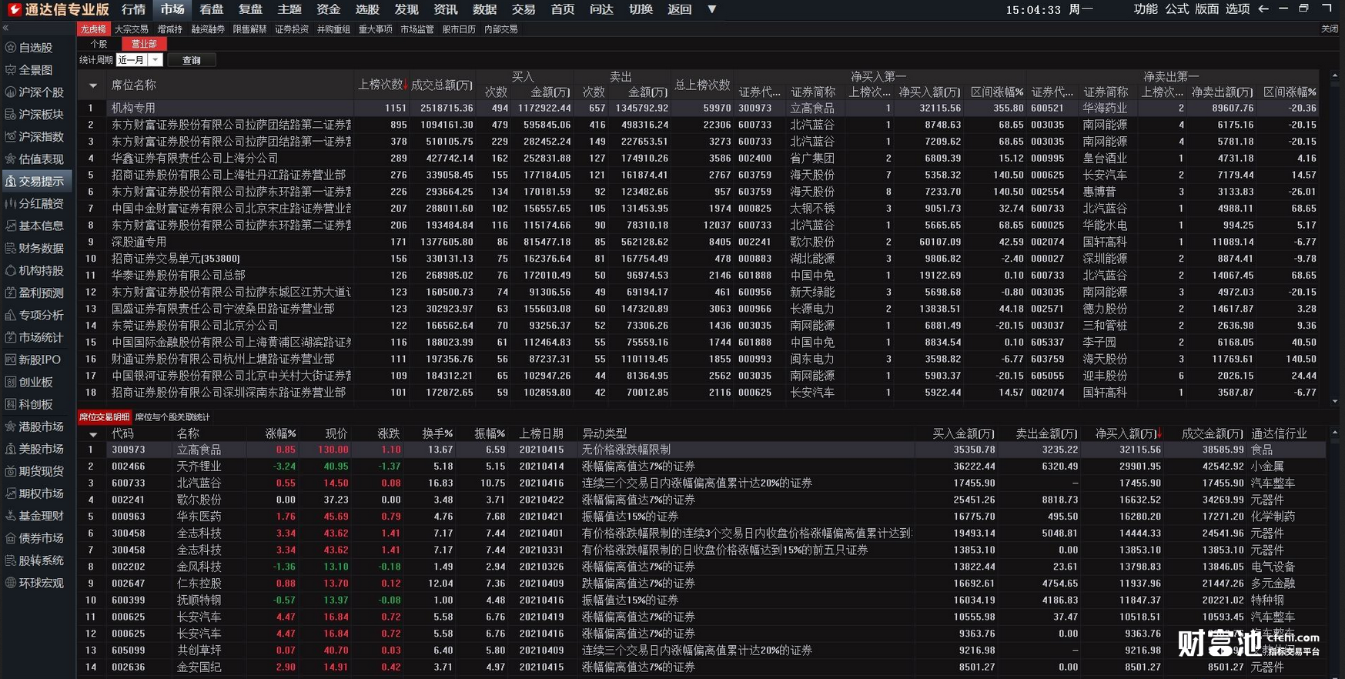Open the 盈利预测 sidebar icon
The height and width of the screenshot is (679, 1345).
point(11,293)
